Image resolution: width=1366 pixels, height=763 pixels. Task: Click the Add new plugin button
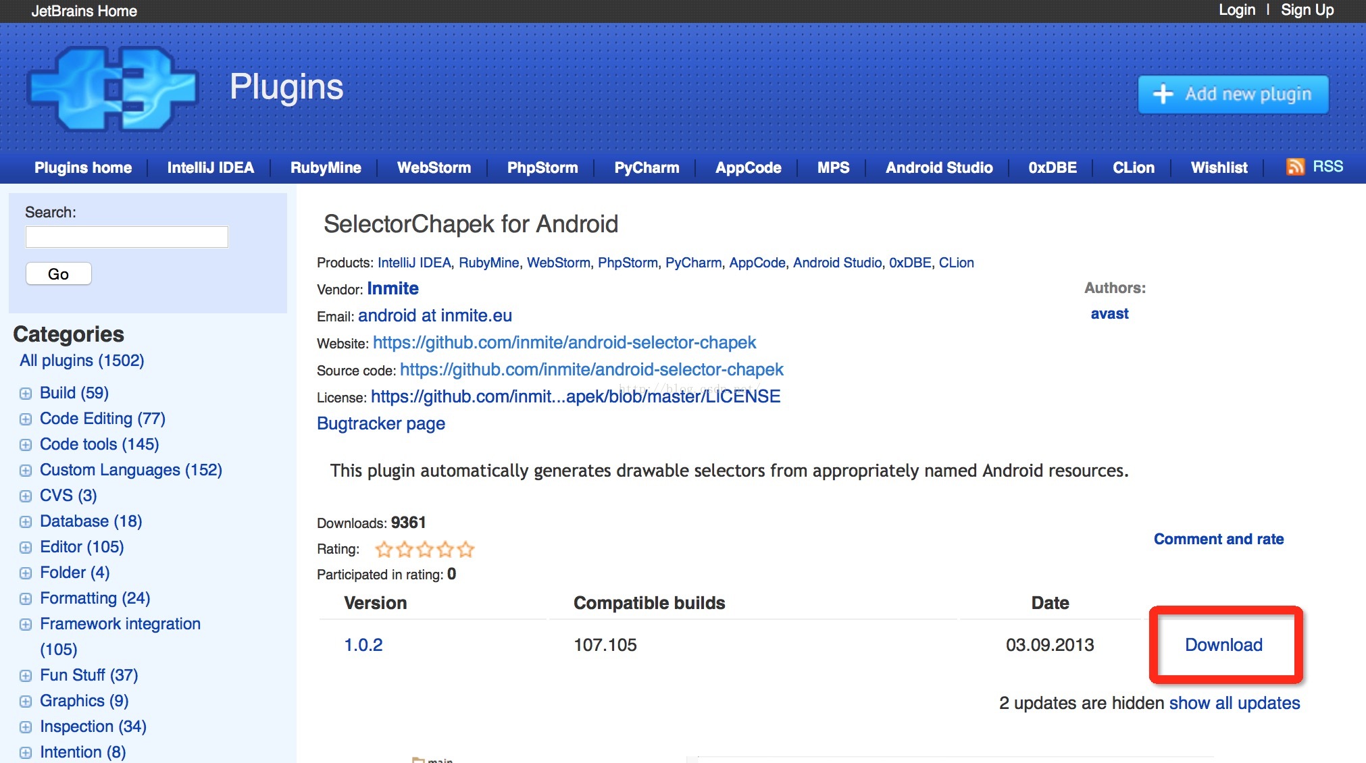(1233, 94)
